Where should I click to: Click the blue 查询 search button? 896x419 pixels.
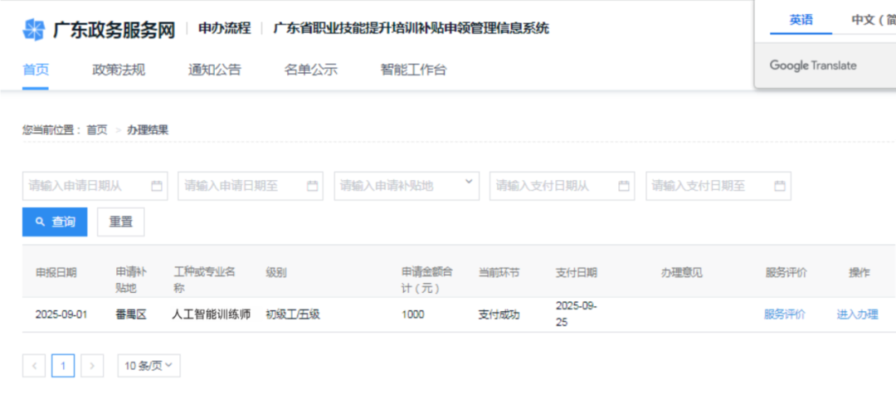55,222
